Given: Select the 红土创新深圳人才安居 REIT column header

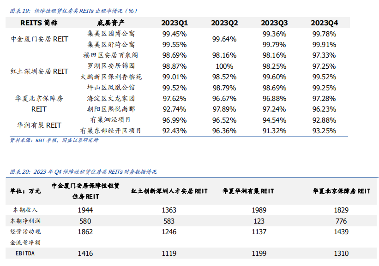Looking at the screenshot, I should tap(169, 191).
